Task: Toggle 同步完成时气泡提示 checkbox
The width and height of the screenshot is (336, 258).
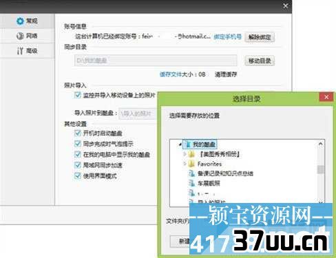Action: click(78, 144)
